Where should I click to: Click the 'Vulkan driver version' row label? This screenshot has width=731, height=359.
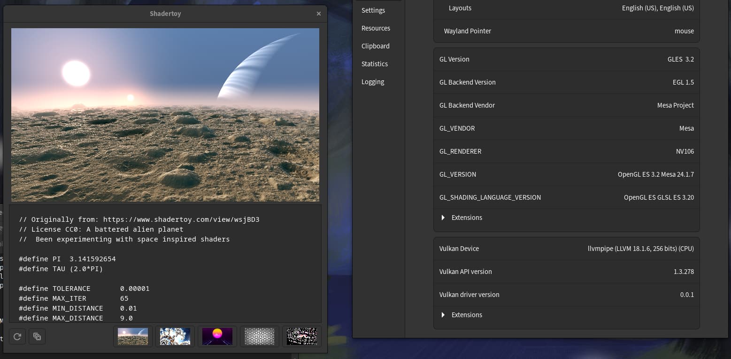[469, 295]
